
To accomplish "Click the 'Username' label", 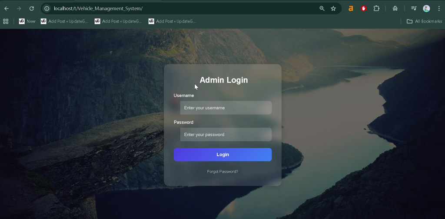I will coord(184,95).
